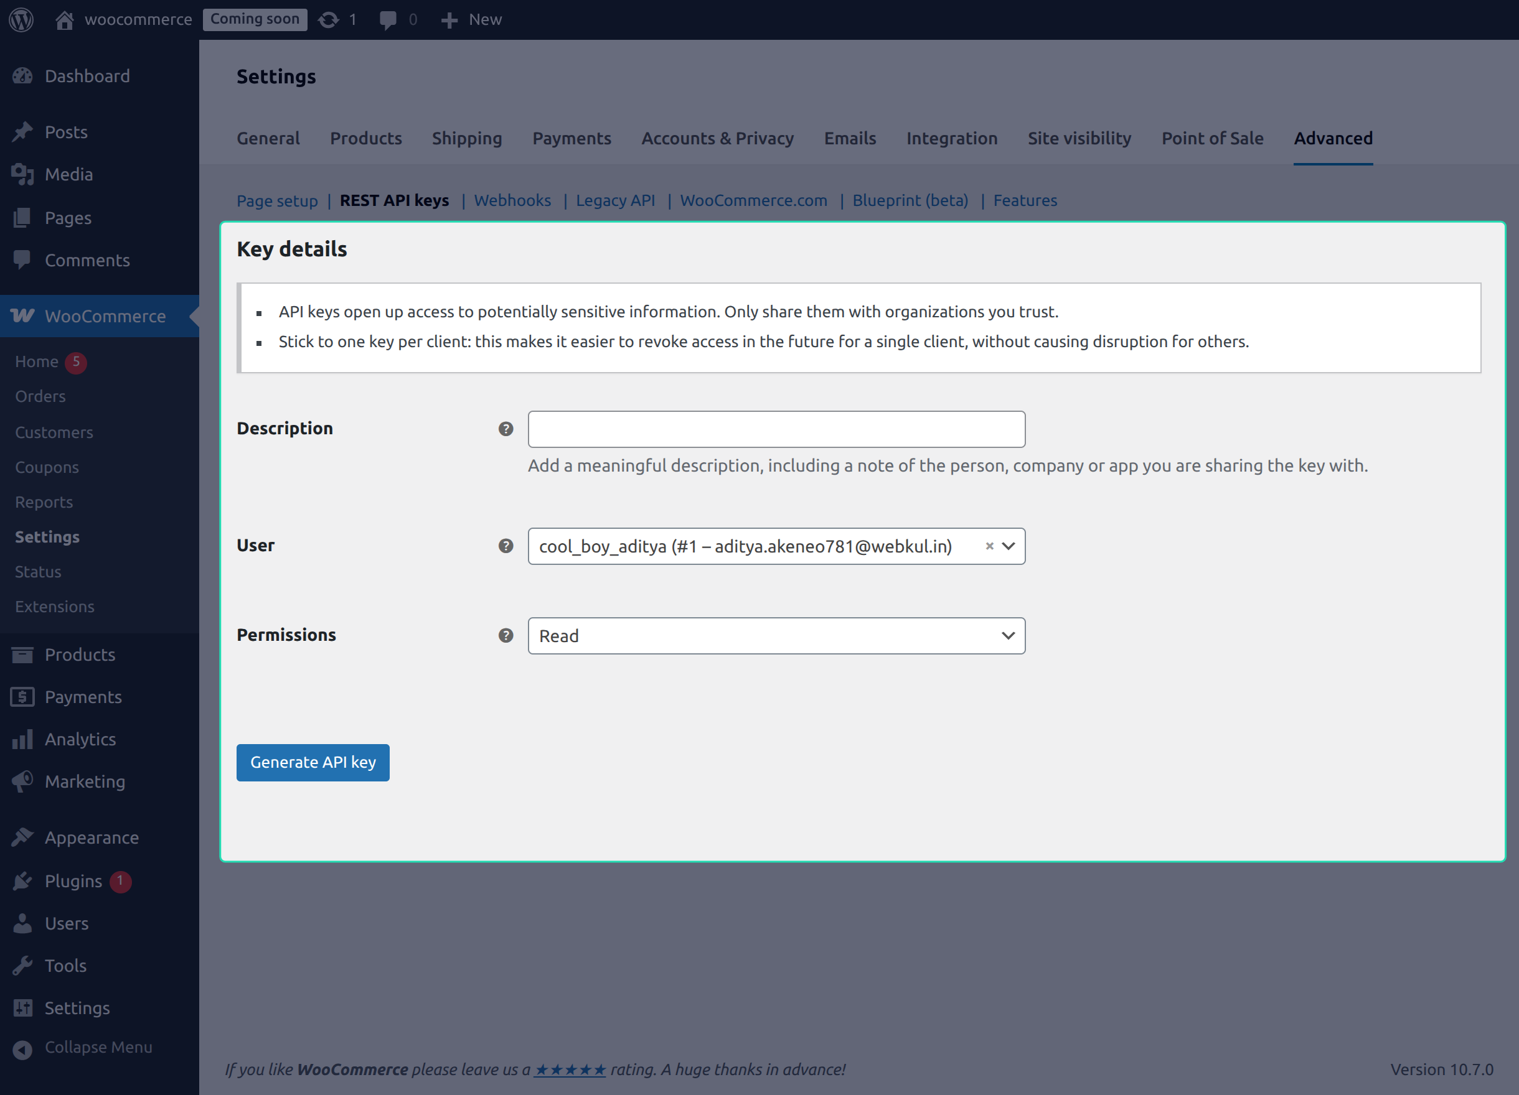Click the Marketing megaphone icon
Viewport: 1519px width, 1095px height.
[x=22, y=781]
